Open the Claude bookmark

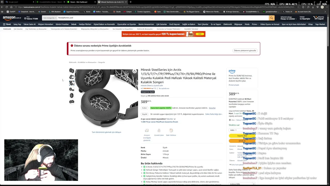[117, 12]
